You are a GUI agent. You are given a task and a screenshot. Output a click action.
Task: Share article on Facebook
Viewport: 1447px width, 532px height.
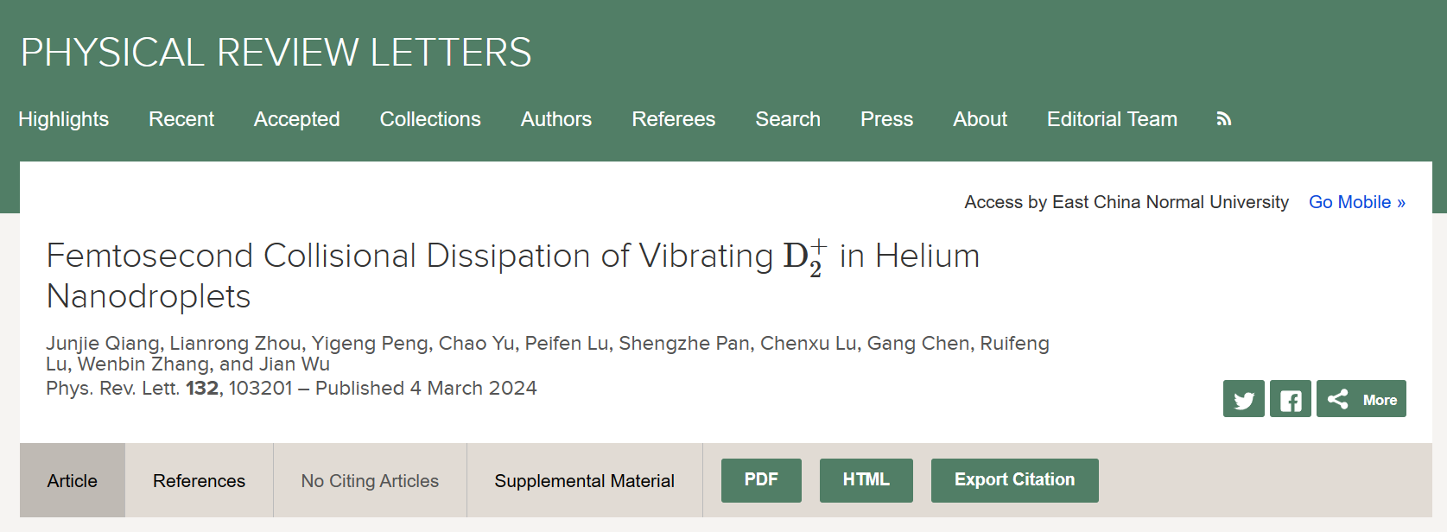coord(1290,399)
